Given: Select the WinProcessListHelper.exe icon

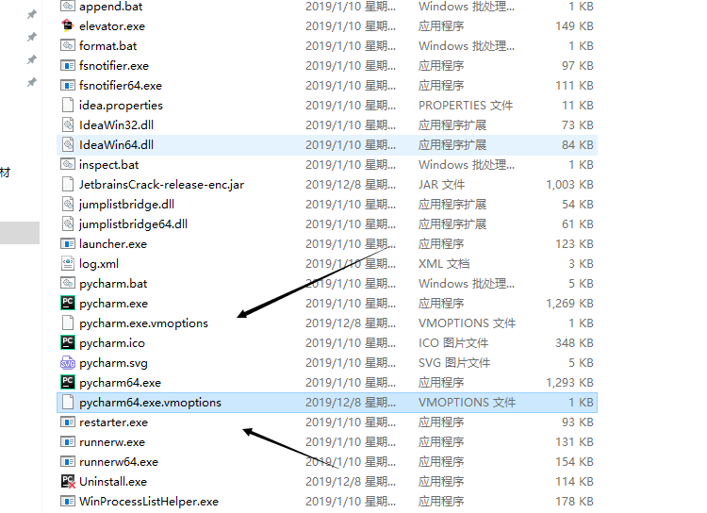Looking at the screenshot, I should coord(68,502).
